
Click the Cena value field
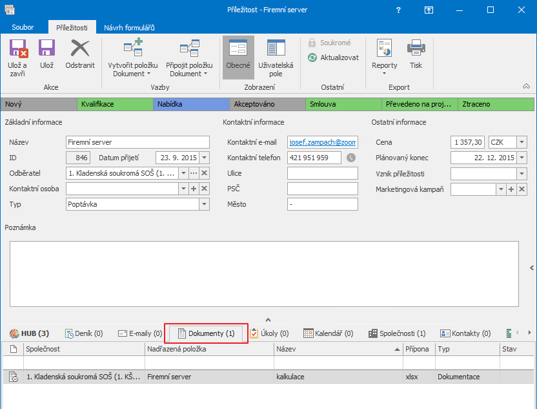[x=467, y=142]
